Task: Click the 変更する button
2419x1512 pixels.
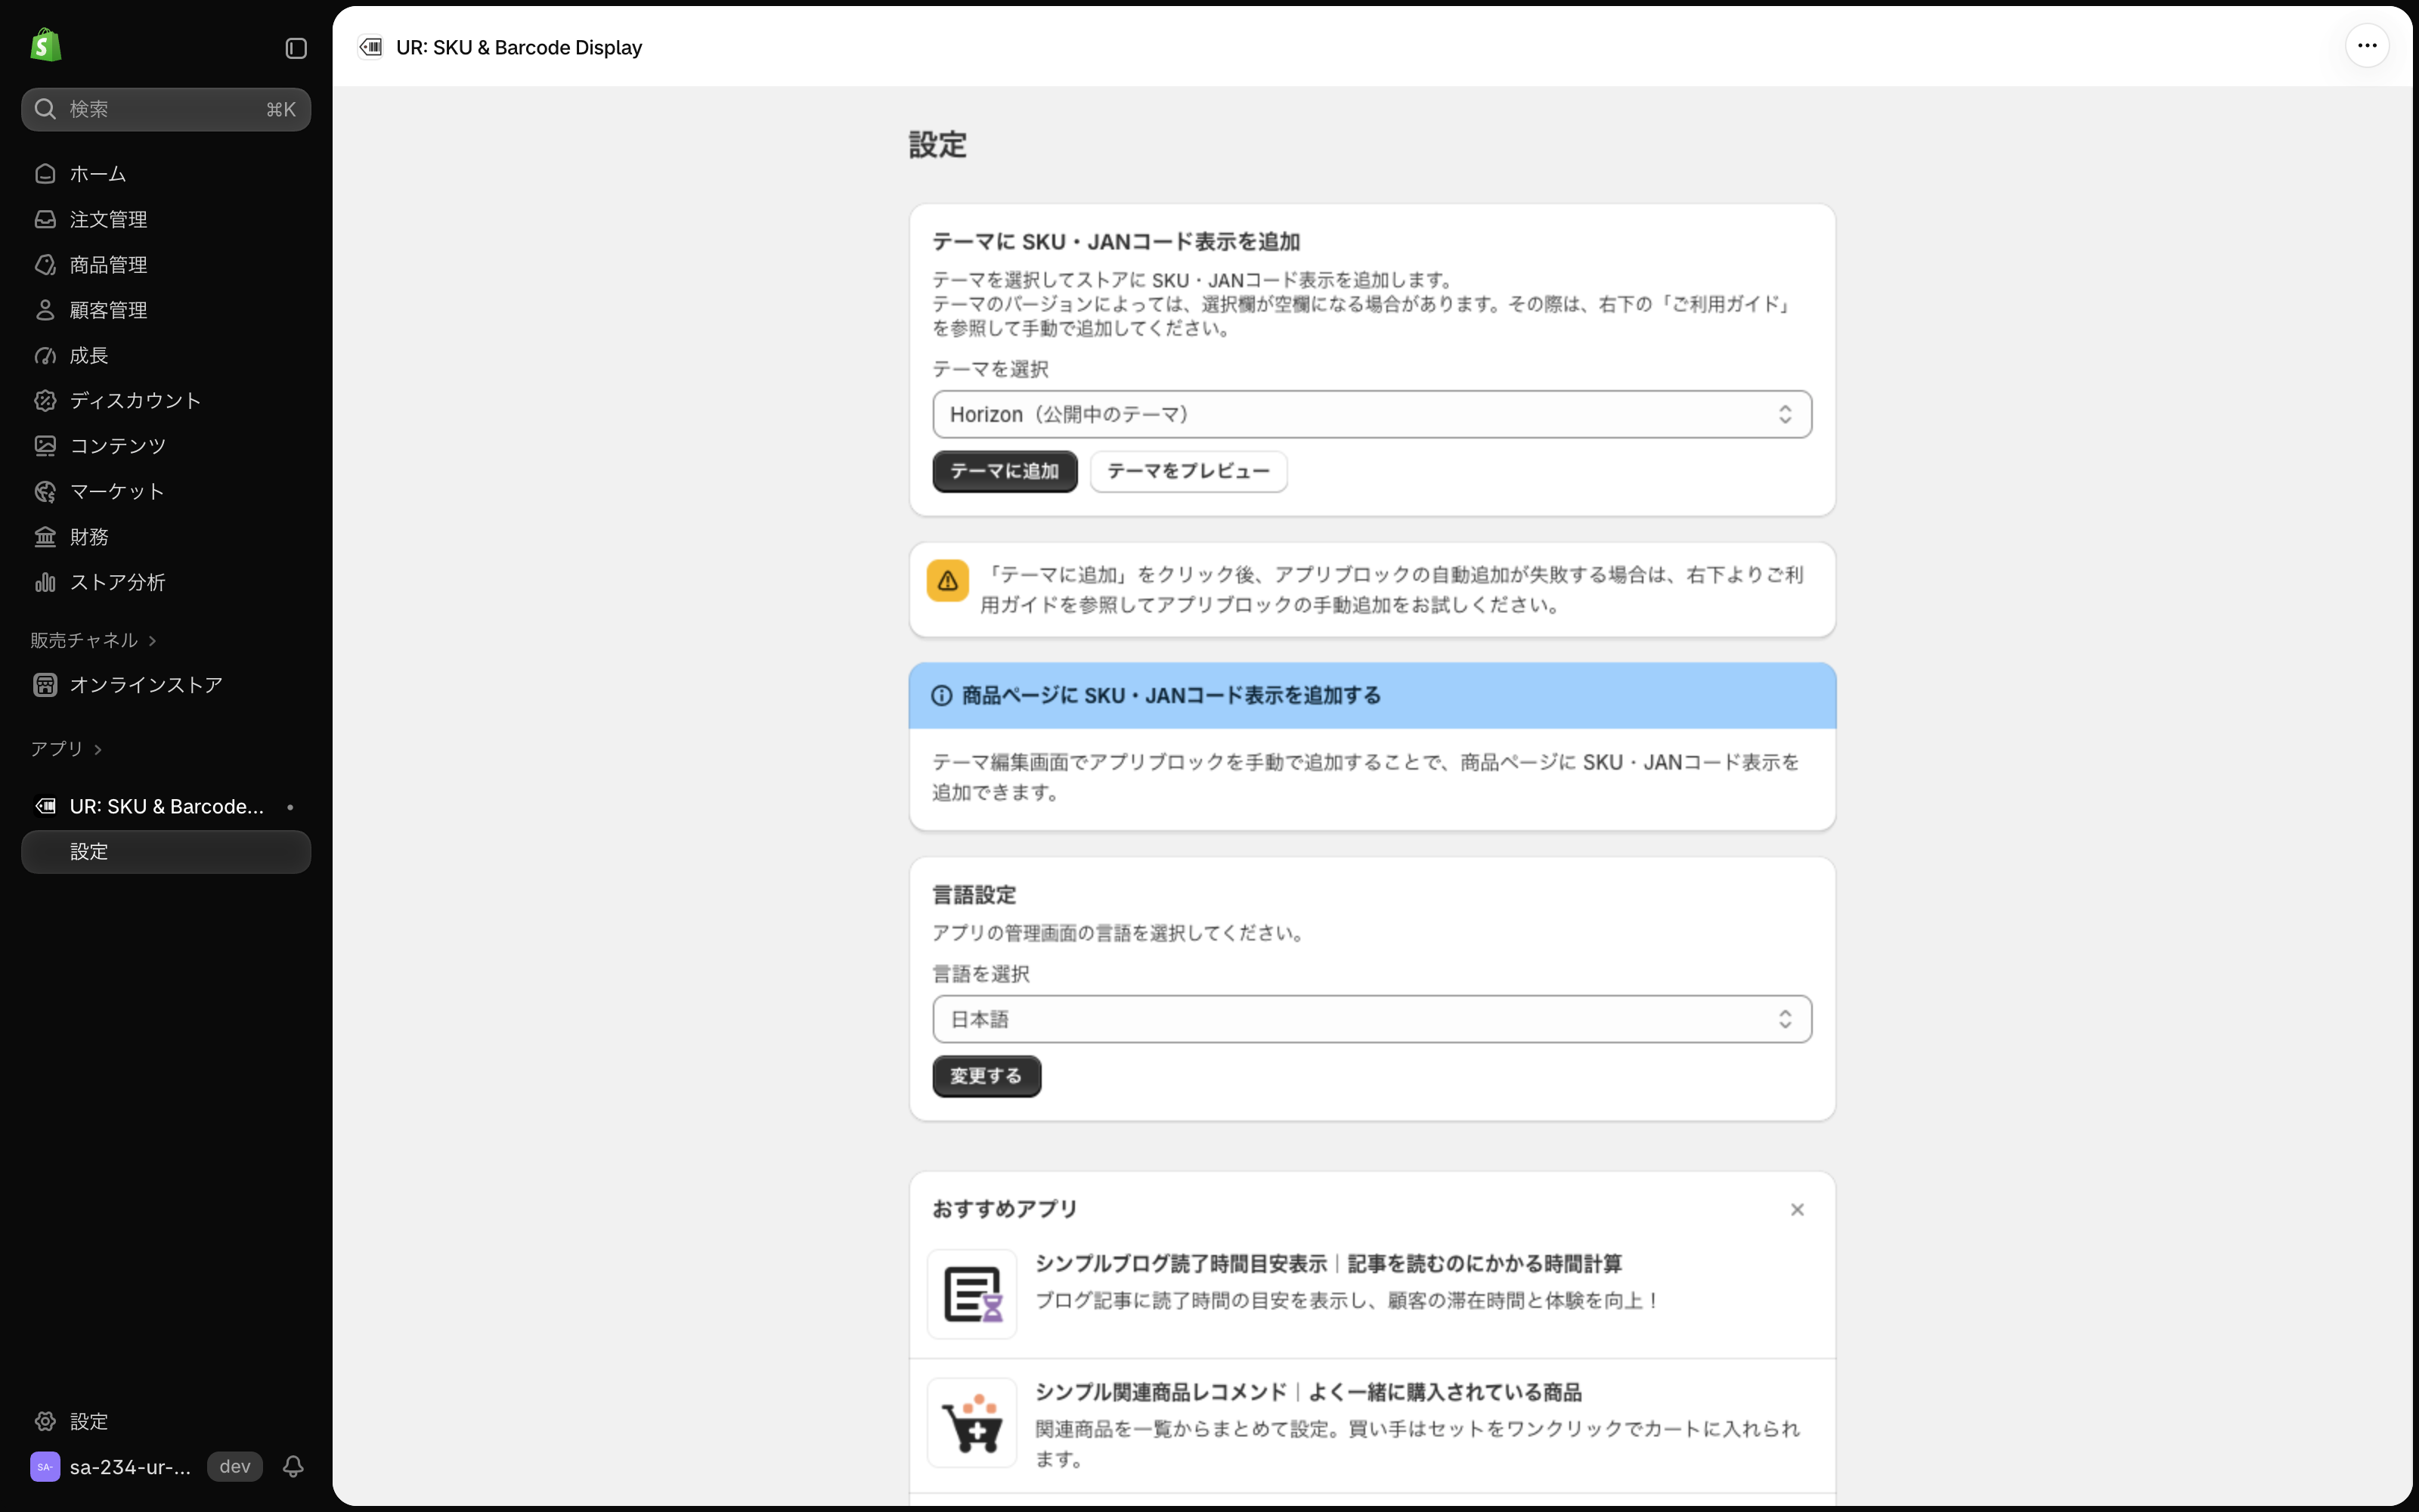Action: tap(986, 1076)
